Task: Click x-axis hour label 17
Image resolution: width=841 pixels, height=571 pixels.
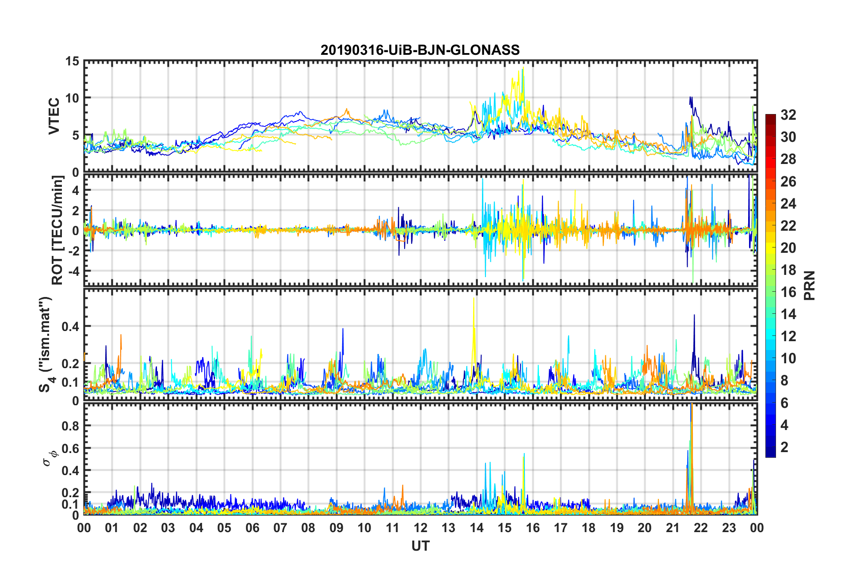Action: 561,528
